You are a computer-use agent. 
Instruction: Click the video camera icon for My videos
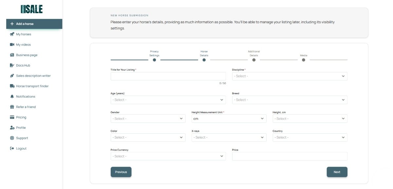[12, 45]
